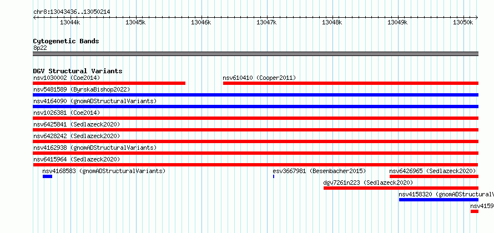Open nsv610410 (Cooper2011) label
The width and height of the screenshot is (494, 233).
click(259, 78)
